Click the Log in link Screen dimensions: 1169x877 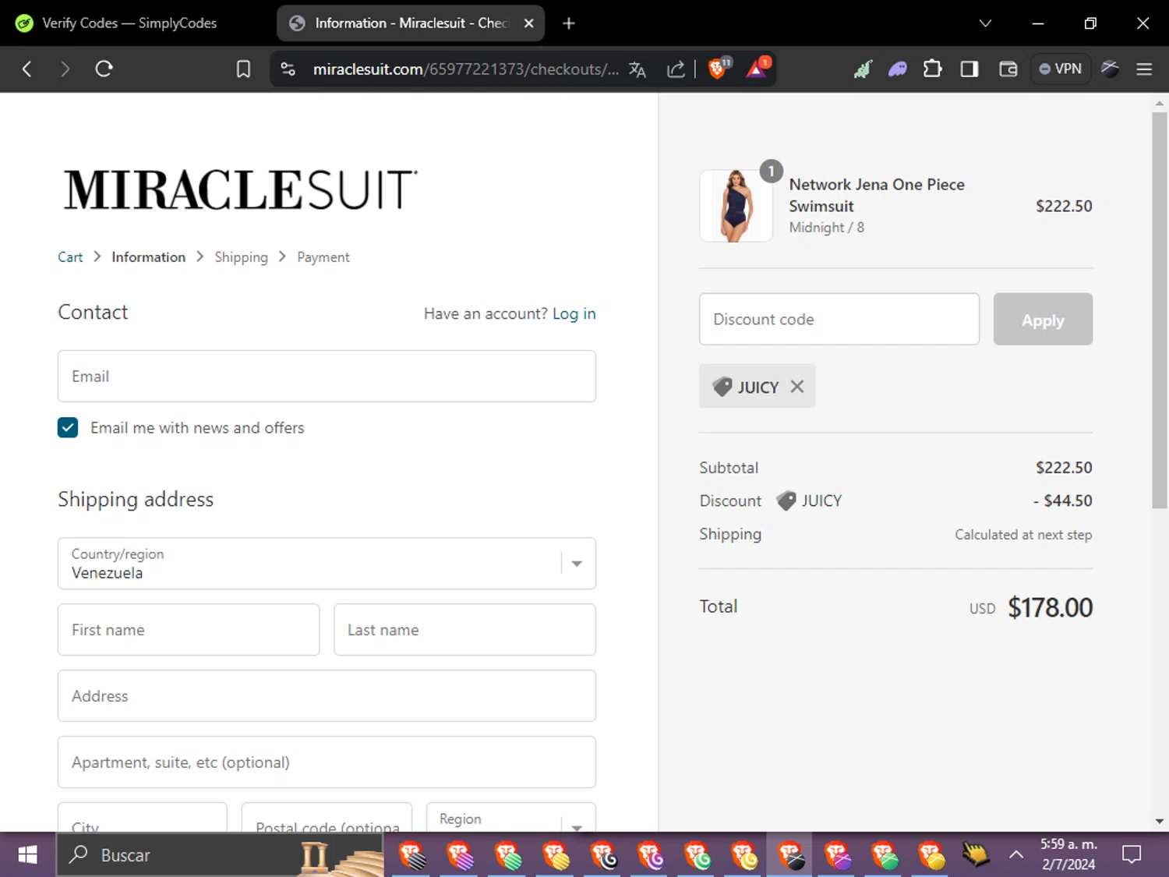tap(574, 313)
